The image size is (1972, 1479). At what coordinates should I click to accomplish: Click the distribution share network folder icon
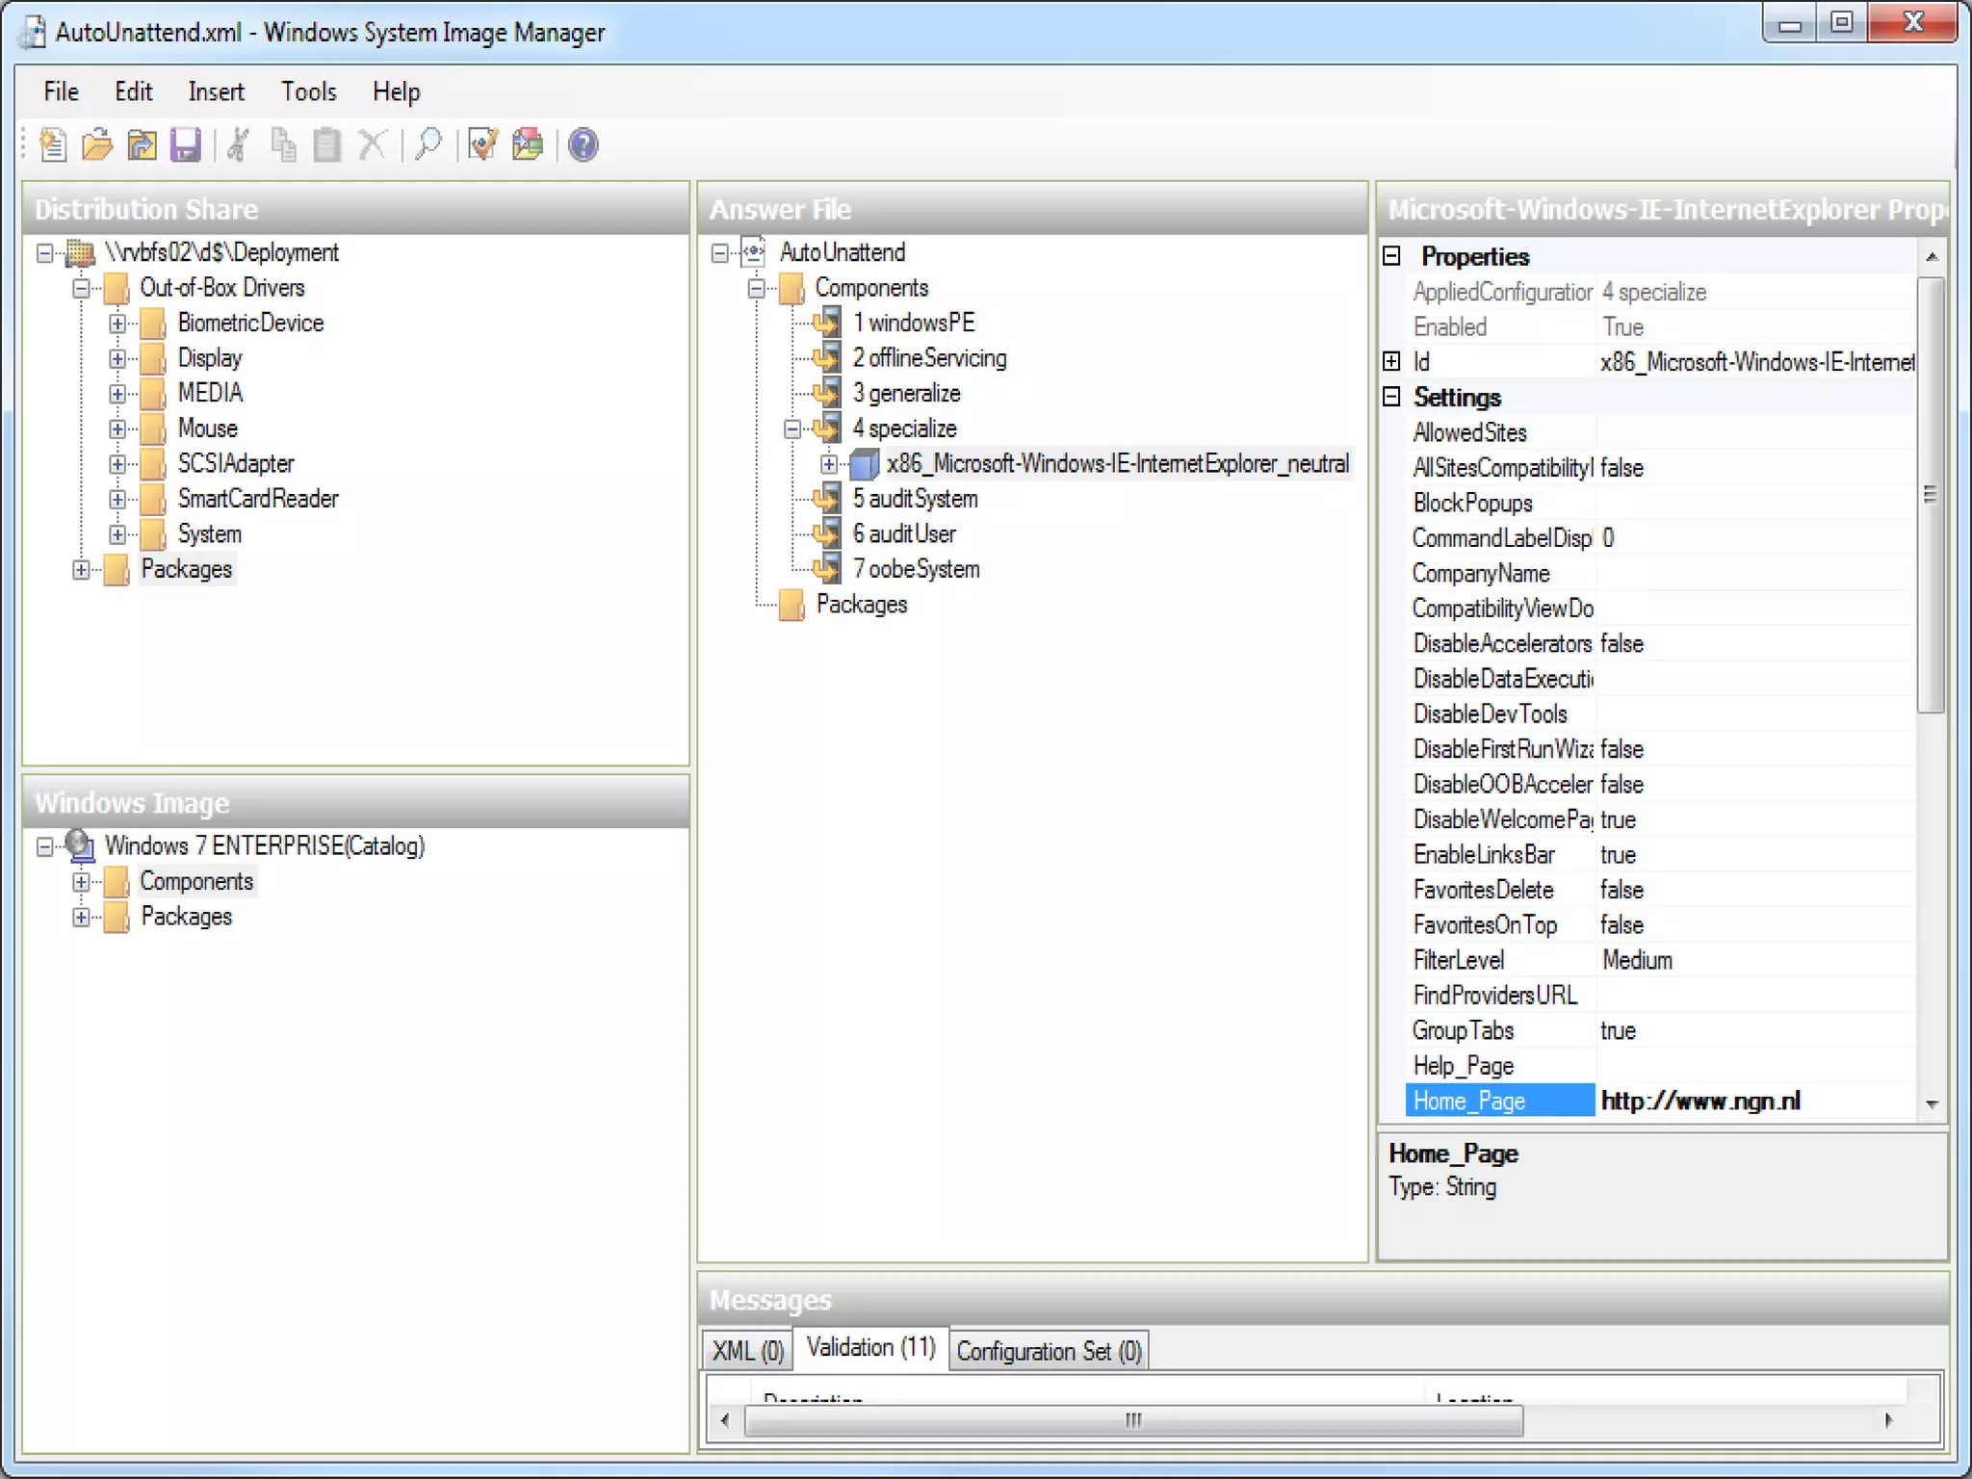[x=80, y=253]
